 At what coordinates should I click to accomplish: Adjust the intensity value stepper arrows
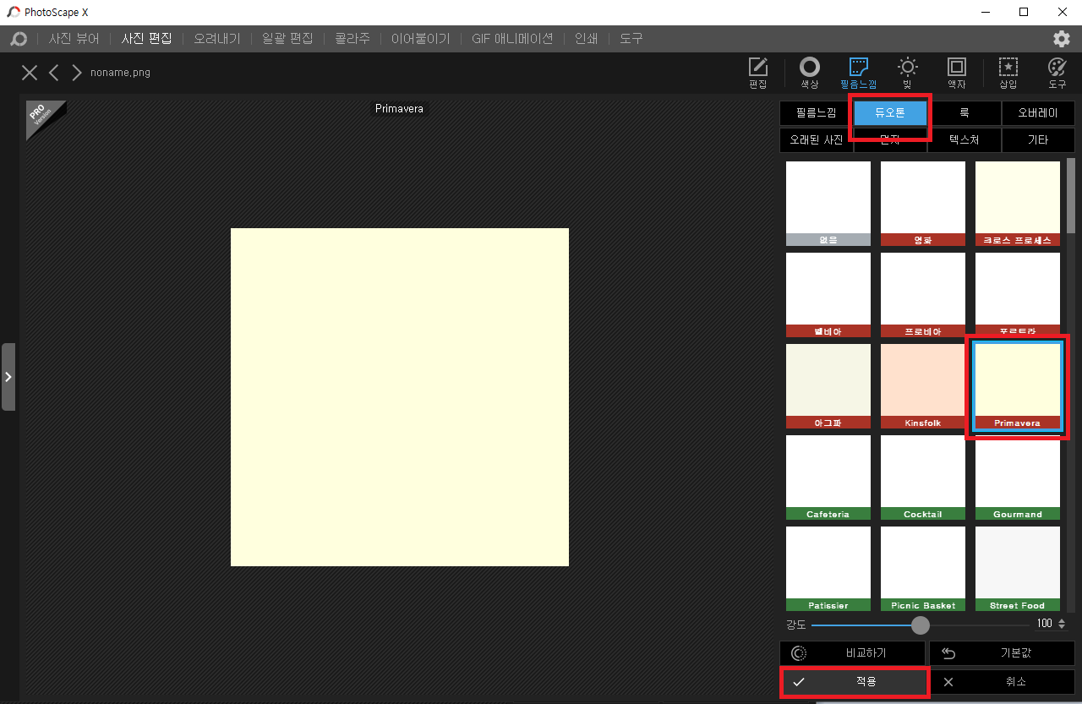coord(1062,624)
